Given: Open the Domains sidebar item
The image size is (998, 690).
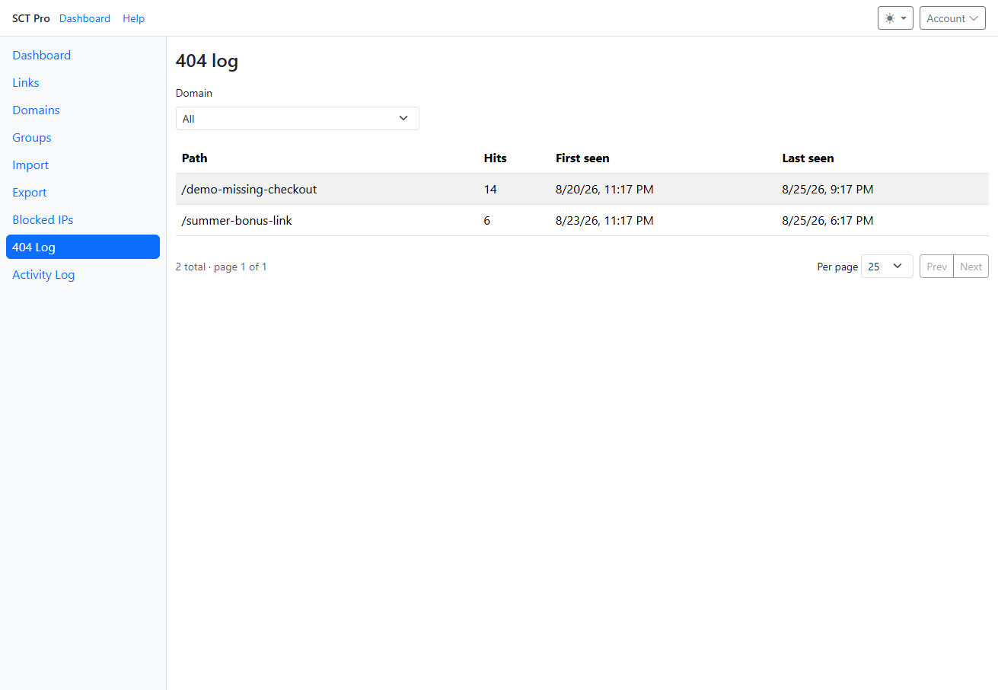Looking at the screenshot, I should click(x=83, y=110).
